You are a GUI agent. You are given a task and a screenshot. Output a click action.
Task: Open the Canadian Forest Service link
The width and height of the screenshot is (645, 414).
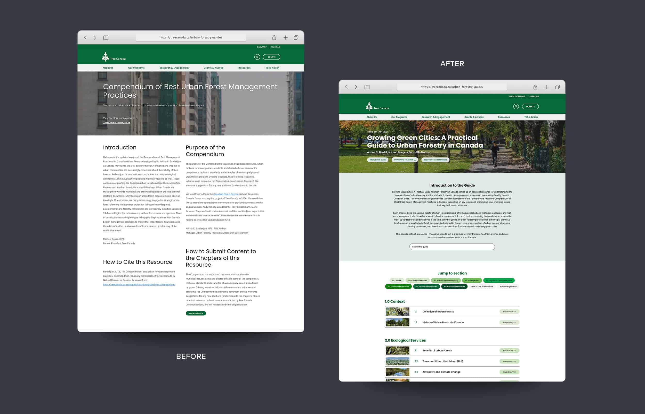tap(226, 194)
